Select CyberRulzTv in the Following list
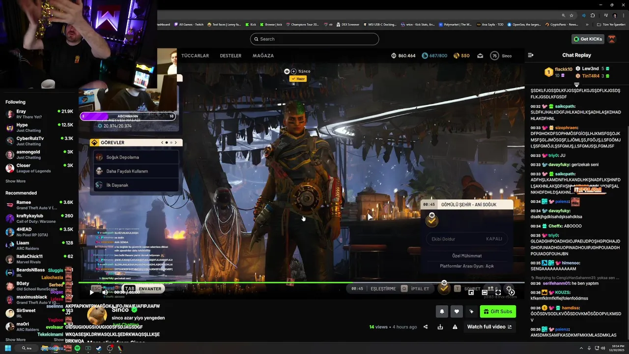The width and height of the screenshot is (629, 354). [39, 141]
